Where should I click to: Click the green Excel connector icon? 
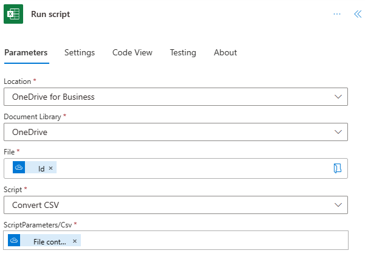coord(13,14)
